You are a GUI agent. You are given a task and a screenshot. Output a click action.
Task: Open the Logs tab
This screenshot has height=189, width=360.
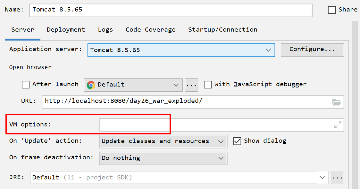click(x=105, y=30)
